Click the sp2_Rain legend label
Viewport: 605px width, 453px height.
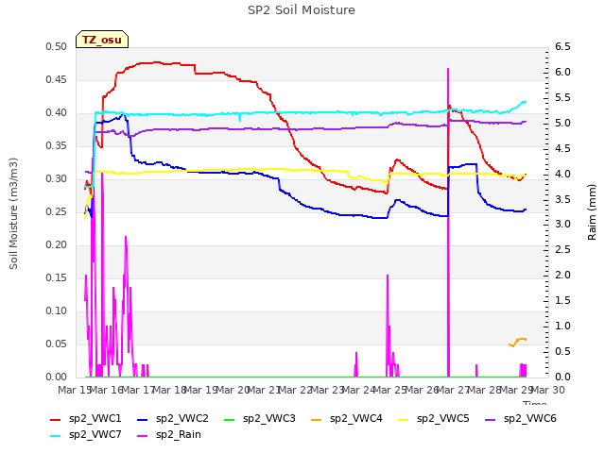(x=179, y=434)
